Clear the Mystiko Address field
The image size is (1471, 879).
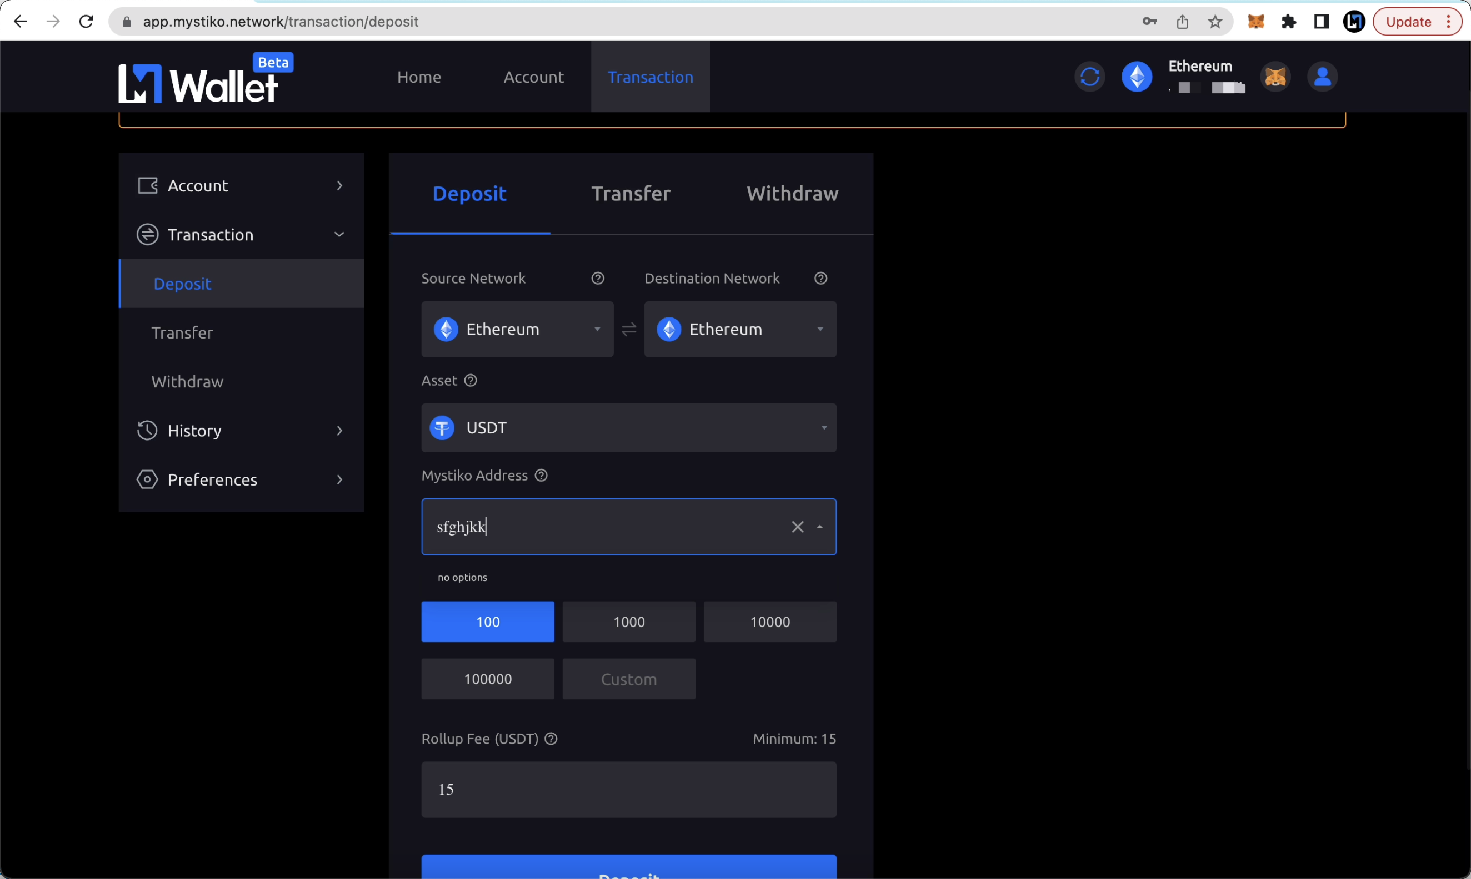pos(798,527)
